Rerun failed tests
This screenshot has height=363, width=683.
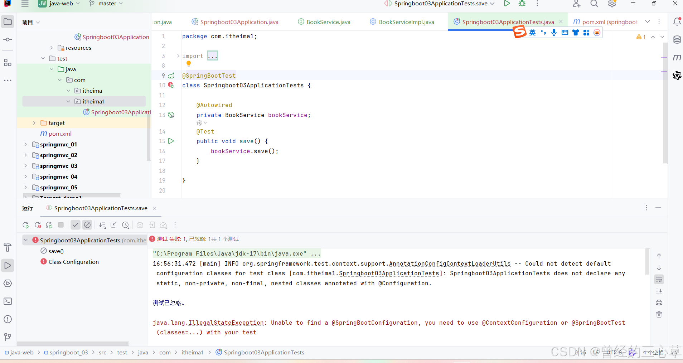[38, 225]
